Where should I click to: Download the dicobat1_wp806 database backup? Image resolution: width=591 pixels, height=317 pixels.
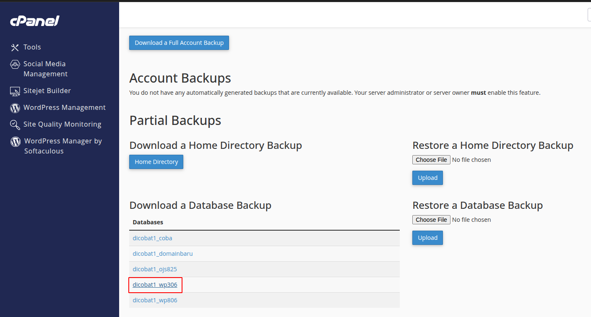[154, 300]
